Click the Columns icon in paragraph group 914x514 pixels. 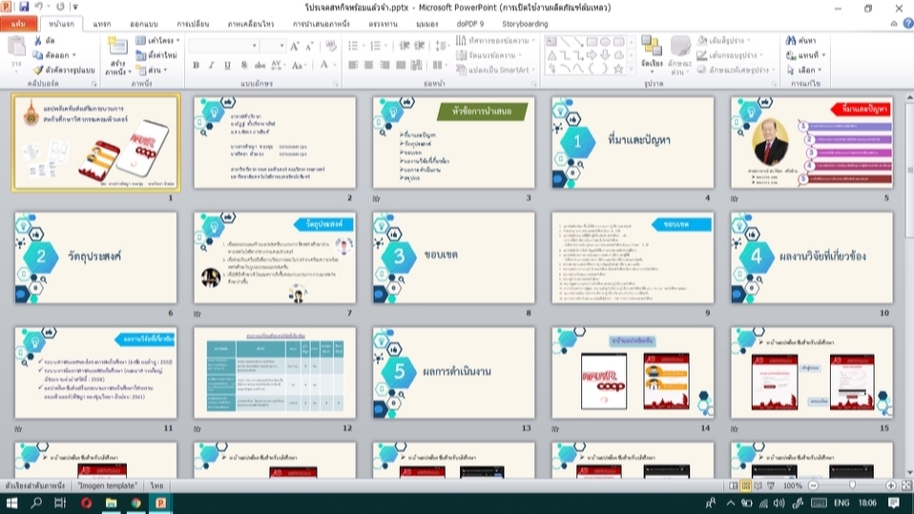tap(438, 65)
